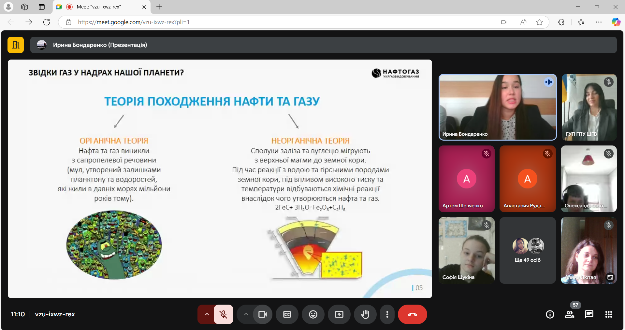
Task: Open more options three-dot menu in Meet
Action: (x=387, y=314)
